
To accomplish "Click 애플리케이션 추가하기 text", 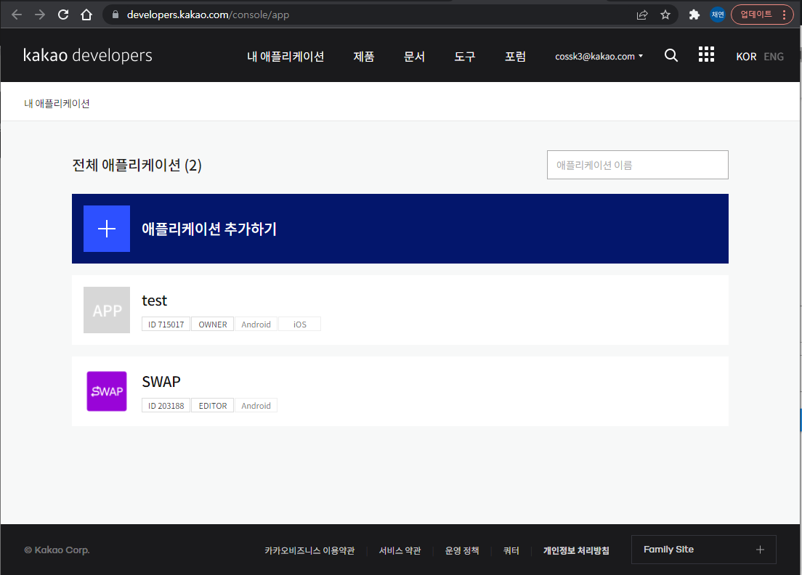I will click(209, 229).
